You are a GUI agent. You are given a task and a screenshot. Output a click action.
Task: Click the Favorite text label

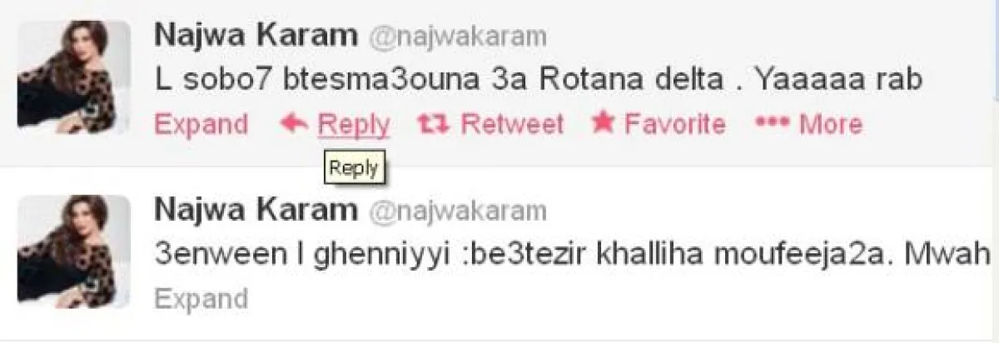click(674, 125)
